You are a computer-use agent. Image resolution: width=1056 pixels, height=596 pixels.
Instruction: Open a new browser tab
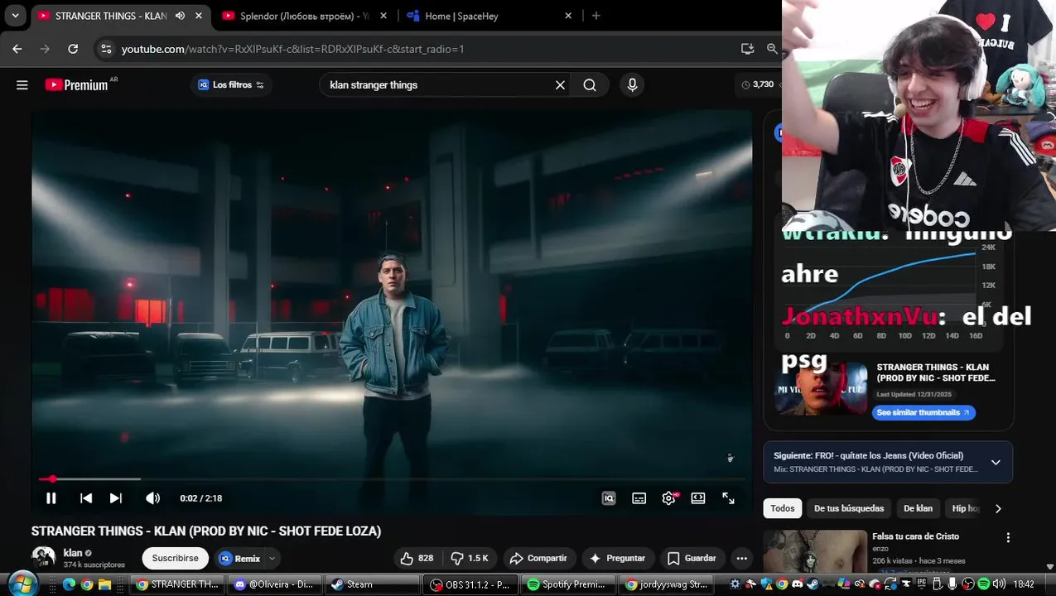tap(596, 16)
